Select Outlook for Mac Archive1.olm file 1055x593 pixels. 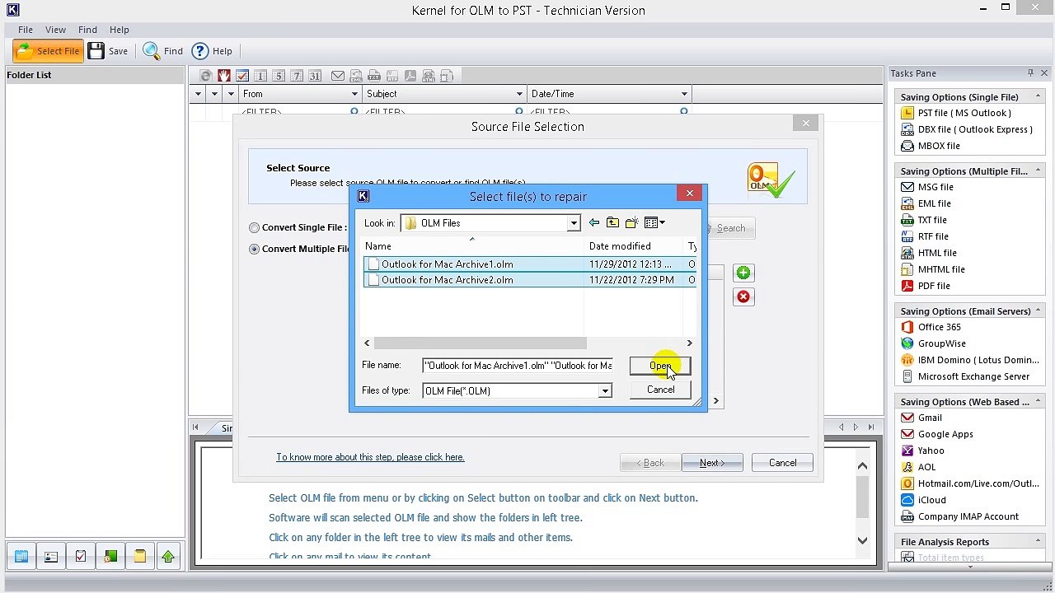(x=529, y=264)
